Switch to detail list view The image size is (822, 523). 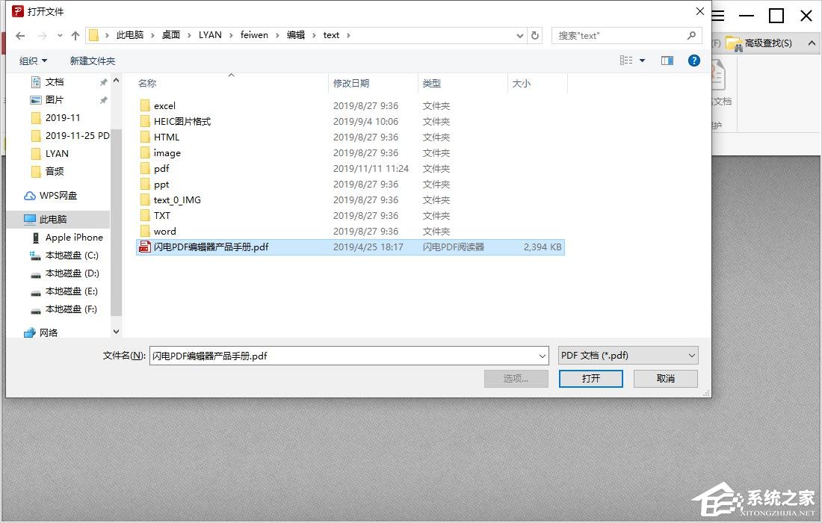pyautogui.click(x=625, y=61)
